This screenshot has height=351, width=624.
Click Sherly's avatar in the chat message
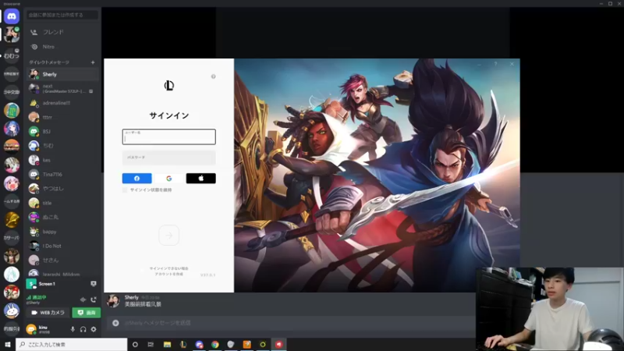tap(113, 301)
